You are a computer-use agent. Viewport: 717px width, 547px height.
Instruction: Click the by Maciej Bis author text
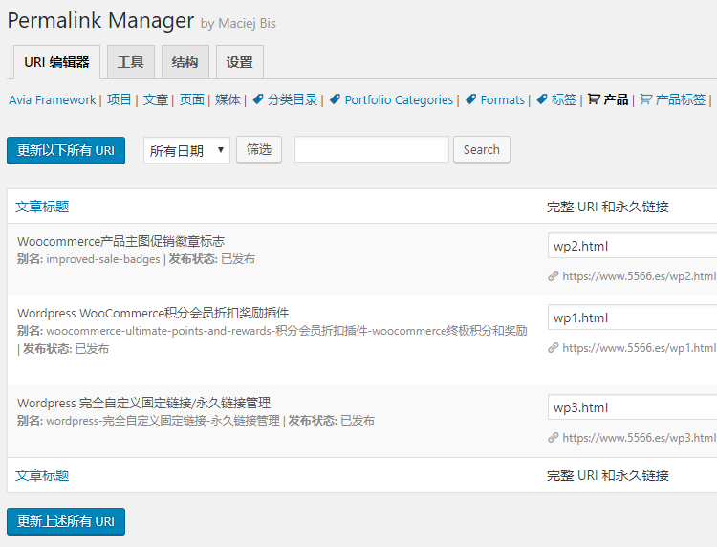pyautogui.click(x=238, y=23)
